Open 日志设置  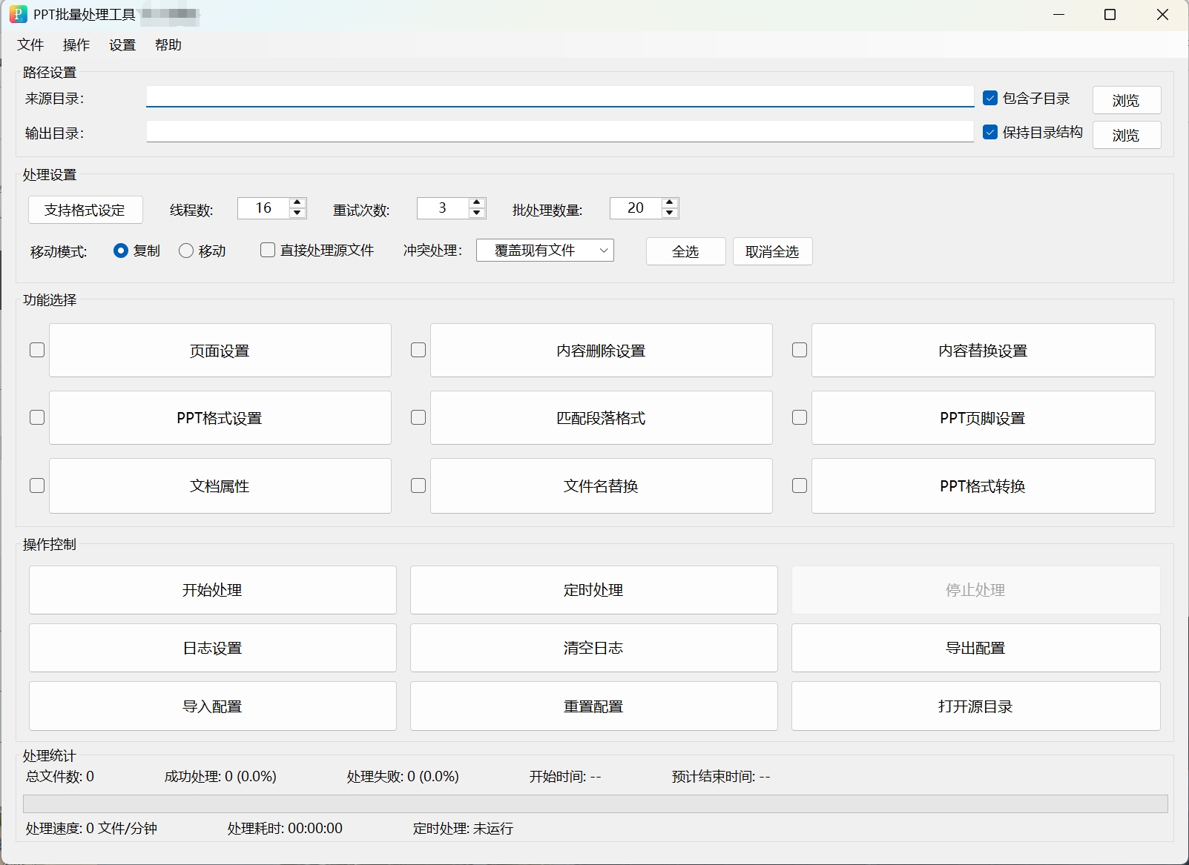(x=213, y=648)
